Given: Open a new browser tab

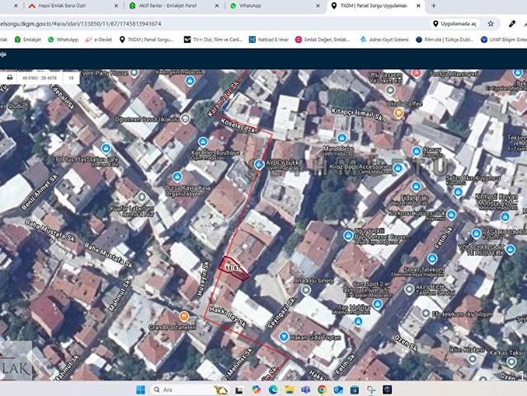Looking at the screenshot, I should pyautogui.click(x=434, y=6).
